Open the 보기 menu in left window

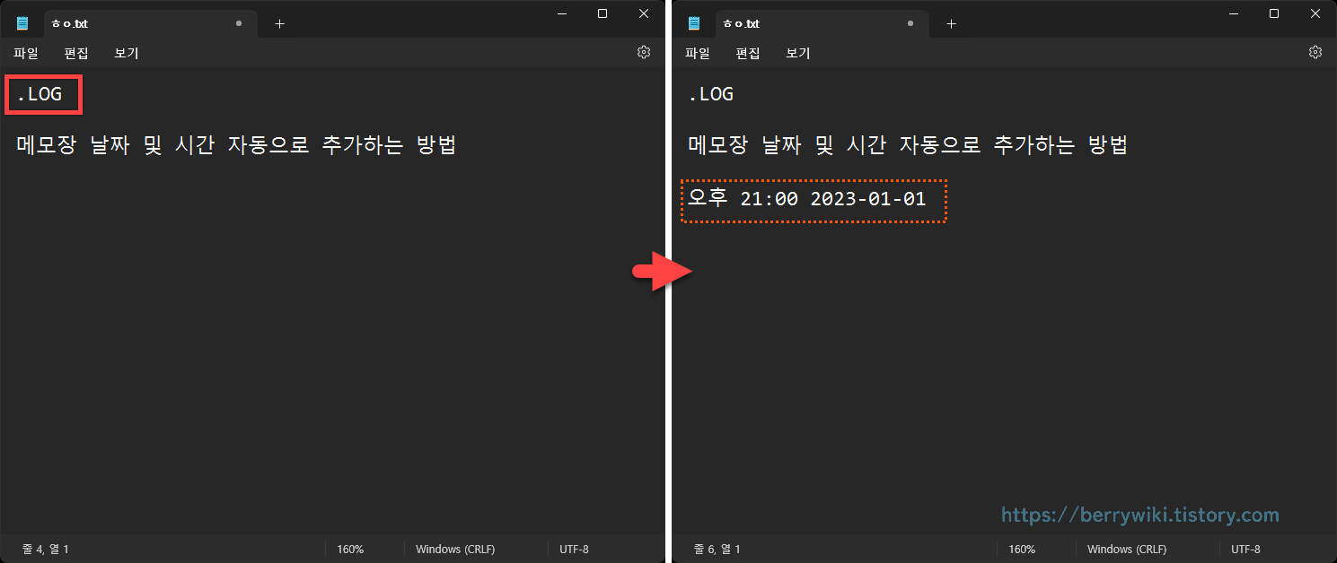click(126, 53)
